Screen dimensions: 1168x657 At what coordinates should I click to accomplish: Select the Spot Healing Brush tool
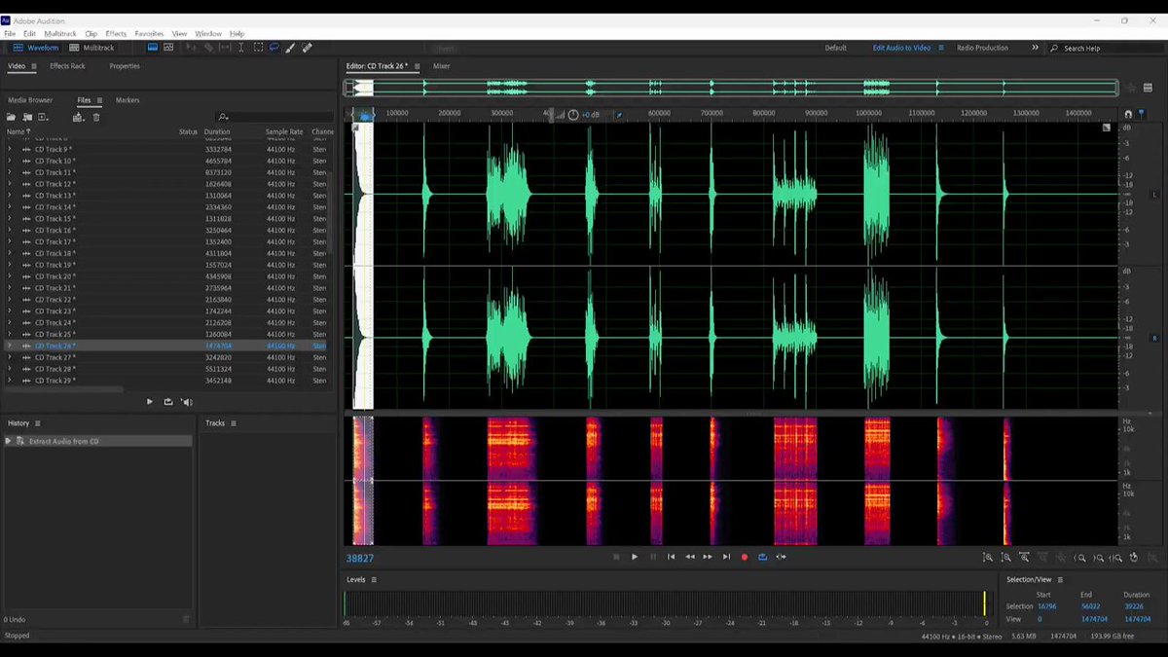[307, 47]
